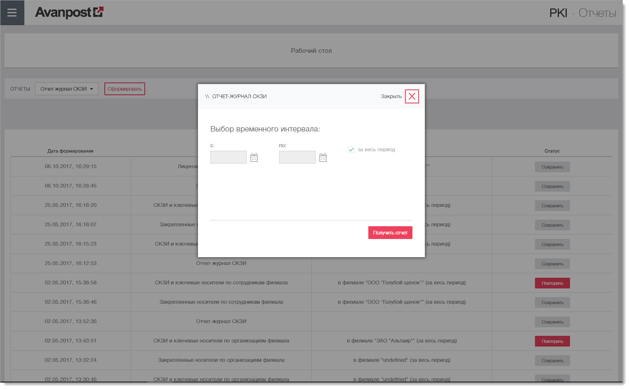This screenshot has width=629, height=389.
Task: Click the «Дата формирования» column header
Action: 71,151
